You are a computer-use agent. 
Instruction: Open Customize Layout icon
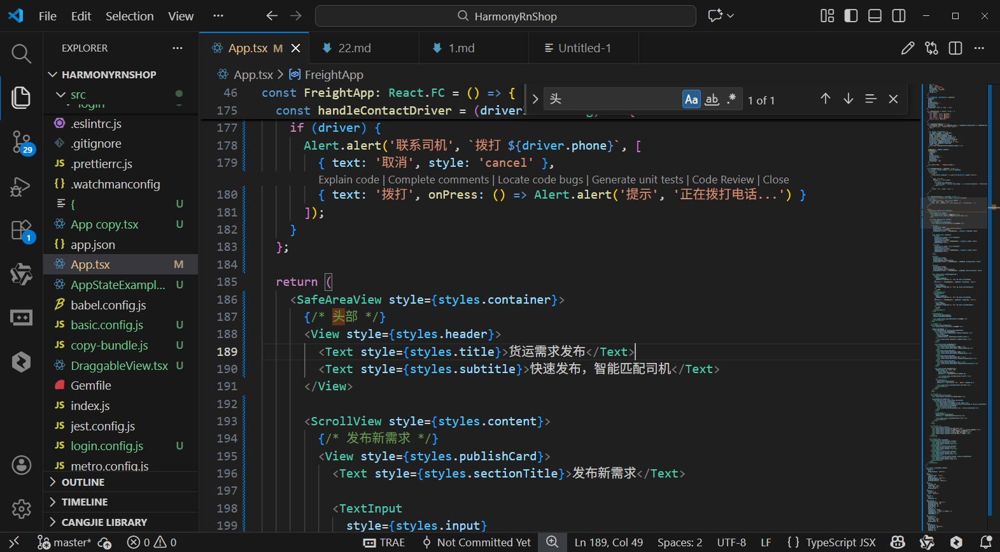pyautogui.click(x=827, y=16)
